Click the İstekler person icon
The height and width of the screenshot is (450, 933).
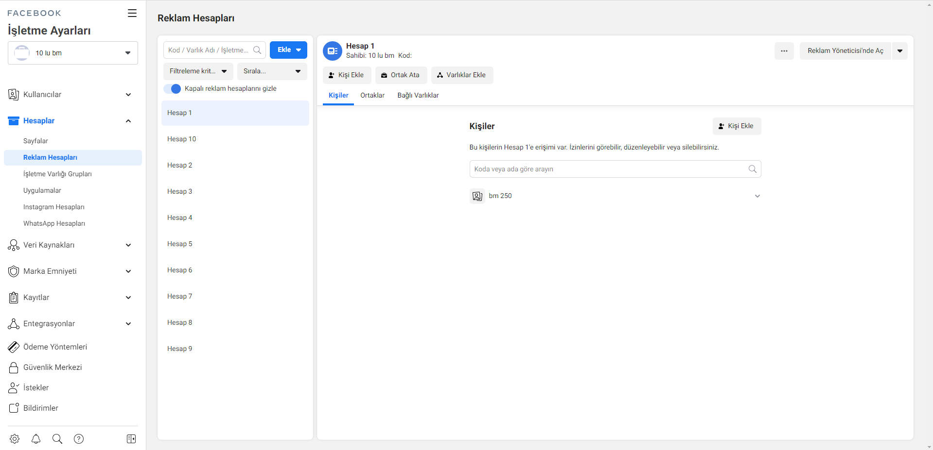[14, 388]
